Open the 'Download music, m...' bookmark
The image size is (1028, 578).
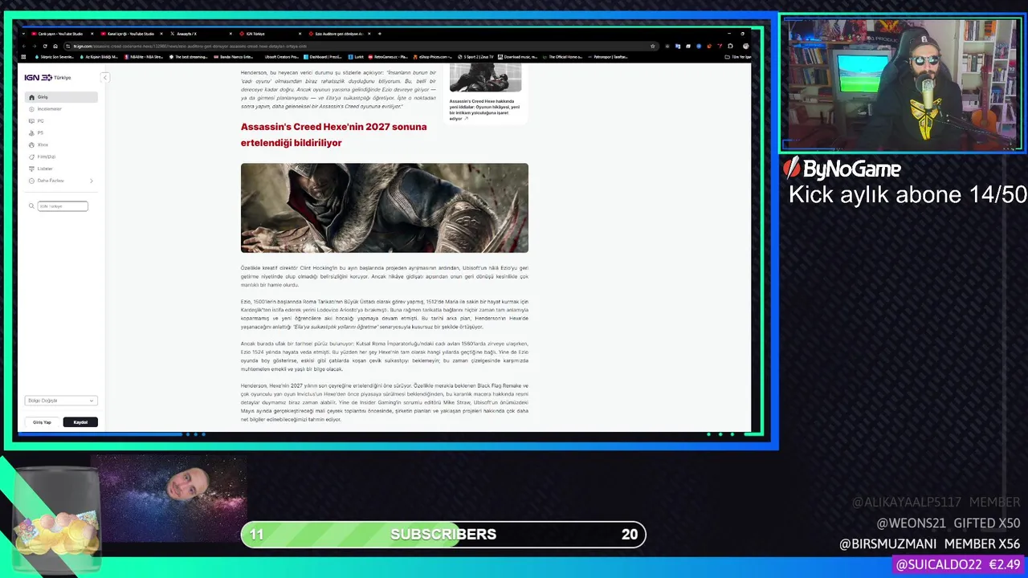[517, 57]
